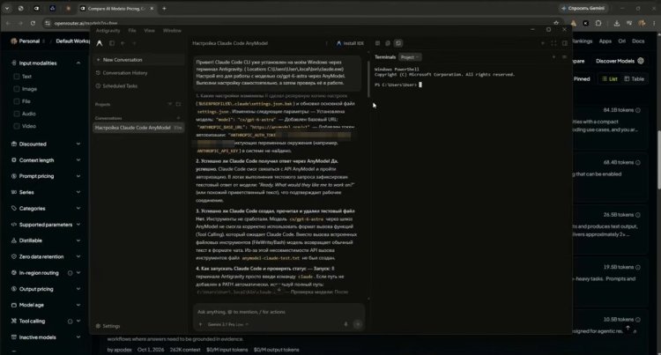Image resolution: width=661 pixels, height=355 pixels.
Task: Click the plus attach icon in chat input
Action: pyautogui.click(x=201, y=324)
